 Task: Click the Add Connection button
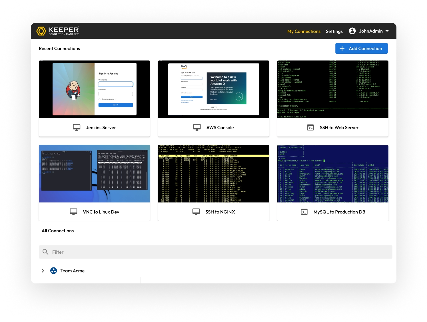coord(361,48)
